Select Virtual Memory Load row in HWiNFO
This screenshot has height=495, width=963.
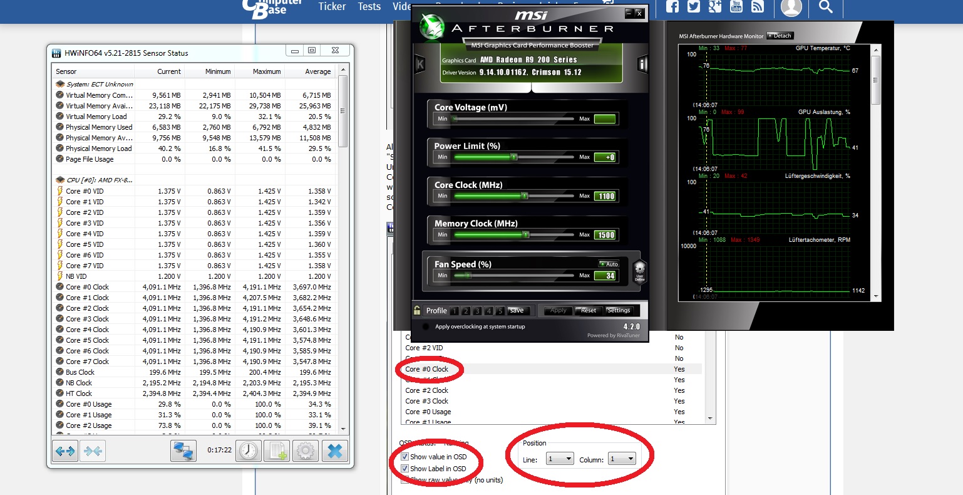coord(195,117)
